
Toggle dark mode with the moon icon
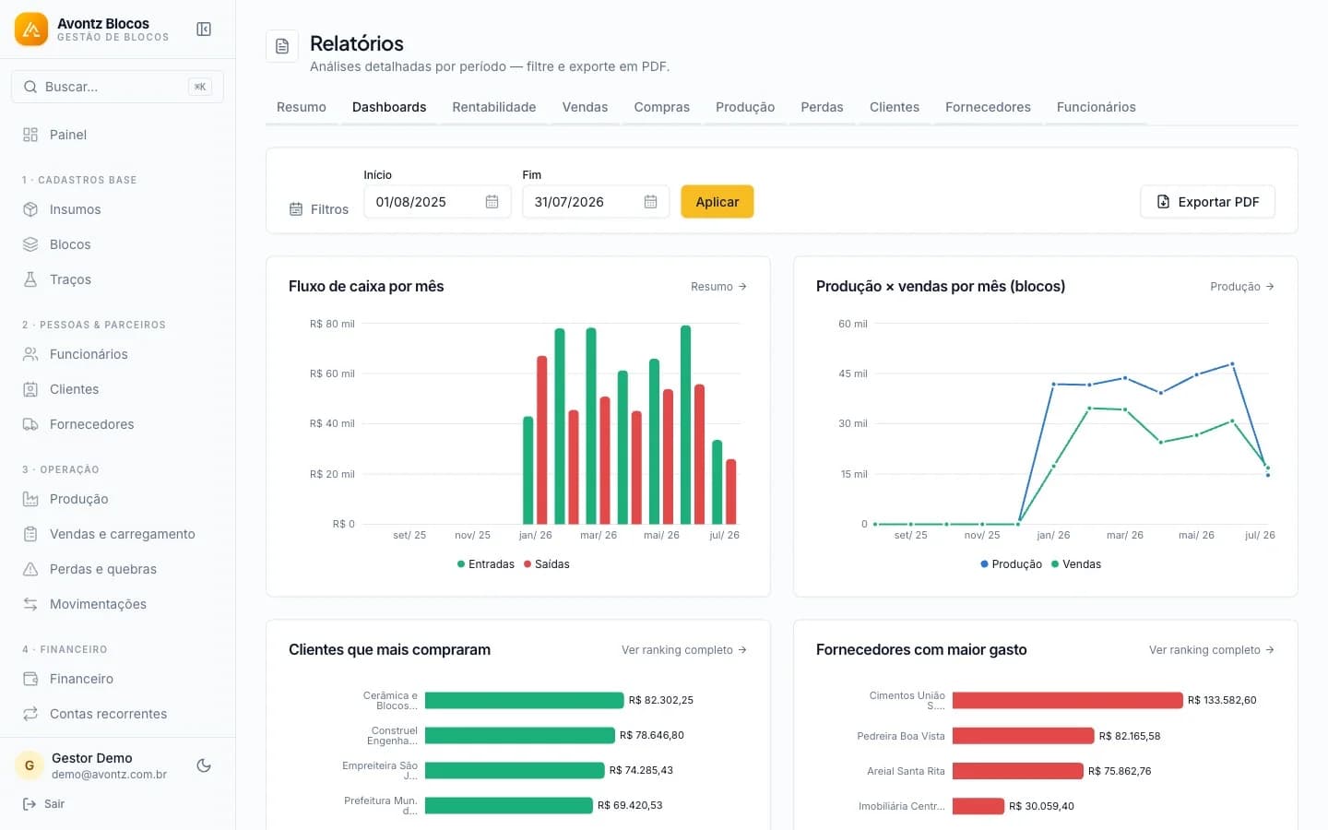[204, 765]
